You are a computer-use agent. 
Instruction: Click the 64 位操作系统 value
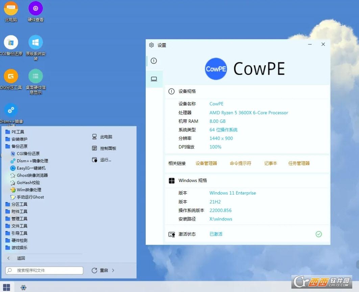(223, 130)
